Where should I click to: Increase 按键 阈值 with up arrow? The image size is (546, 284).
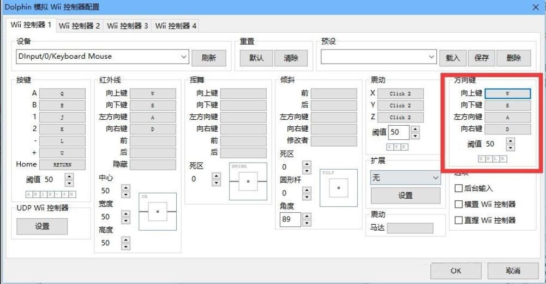(69, 177)
